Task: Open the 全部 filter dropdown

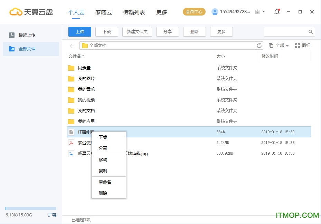Action: [278, 46]
